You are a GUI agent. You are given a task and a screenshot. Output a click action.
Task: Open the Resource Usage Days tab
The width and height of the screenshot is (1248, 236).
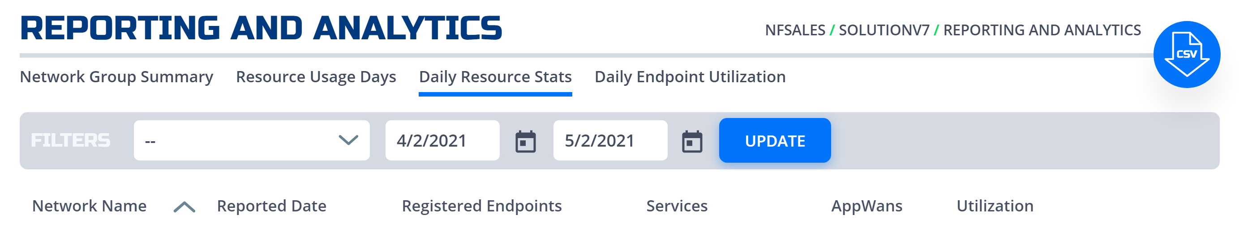[x=316, y=77]
